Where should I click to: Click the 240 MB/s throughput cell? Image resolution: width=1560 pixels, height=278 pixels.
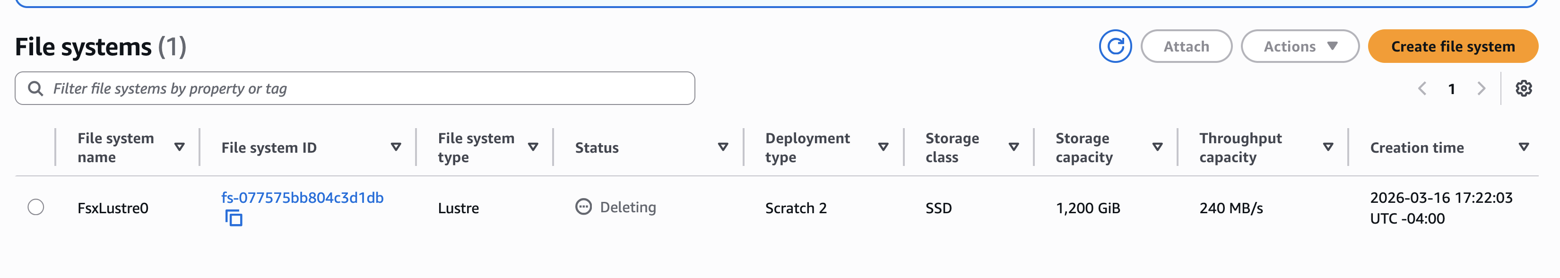pos(1231,208)
